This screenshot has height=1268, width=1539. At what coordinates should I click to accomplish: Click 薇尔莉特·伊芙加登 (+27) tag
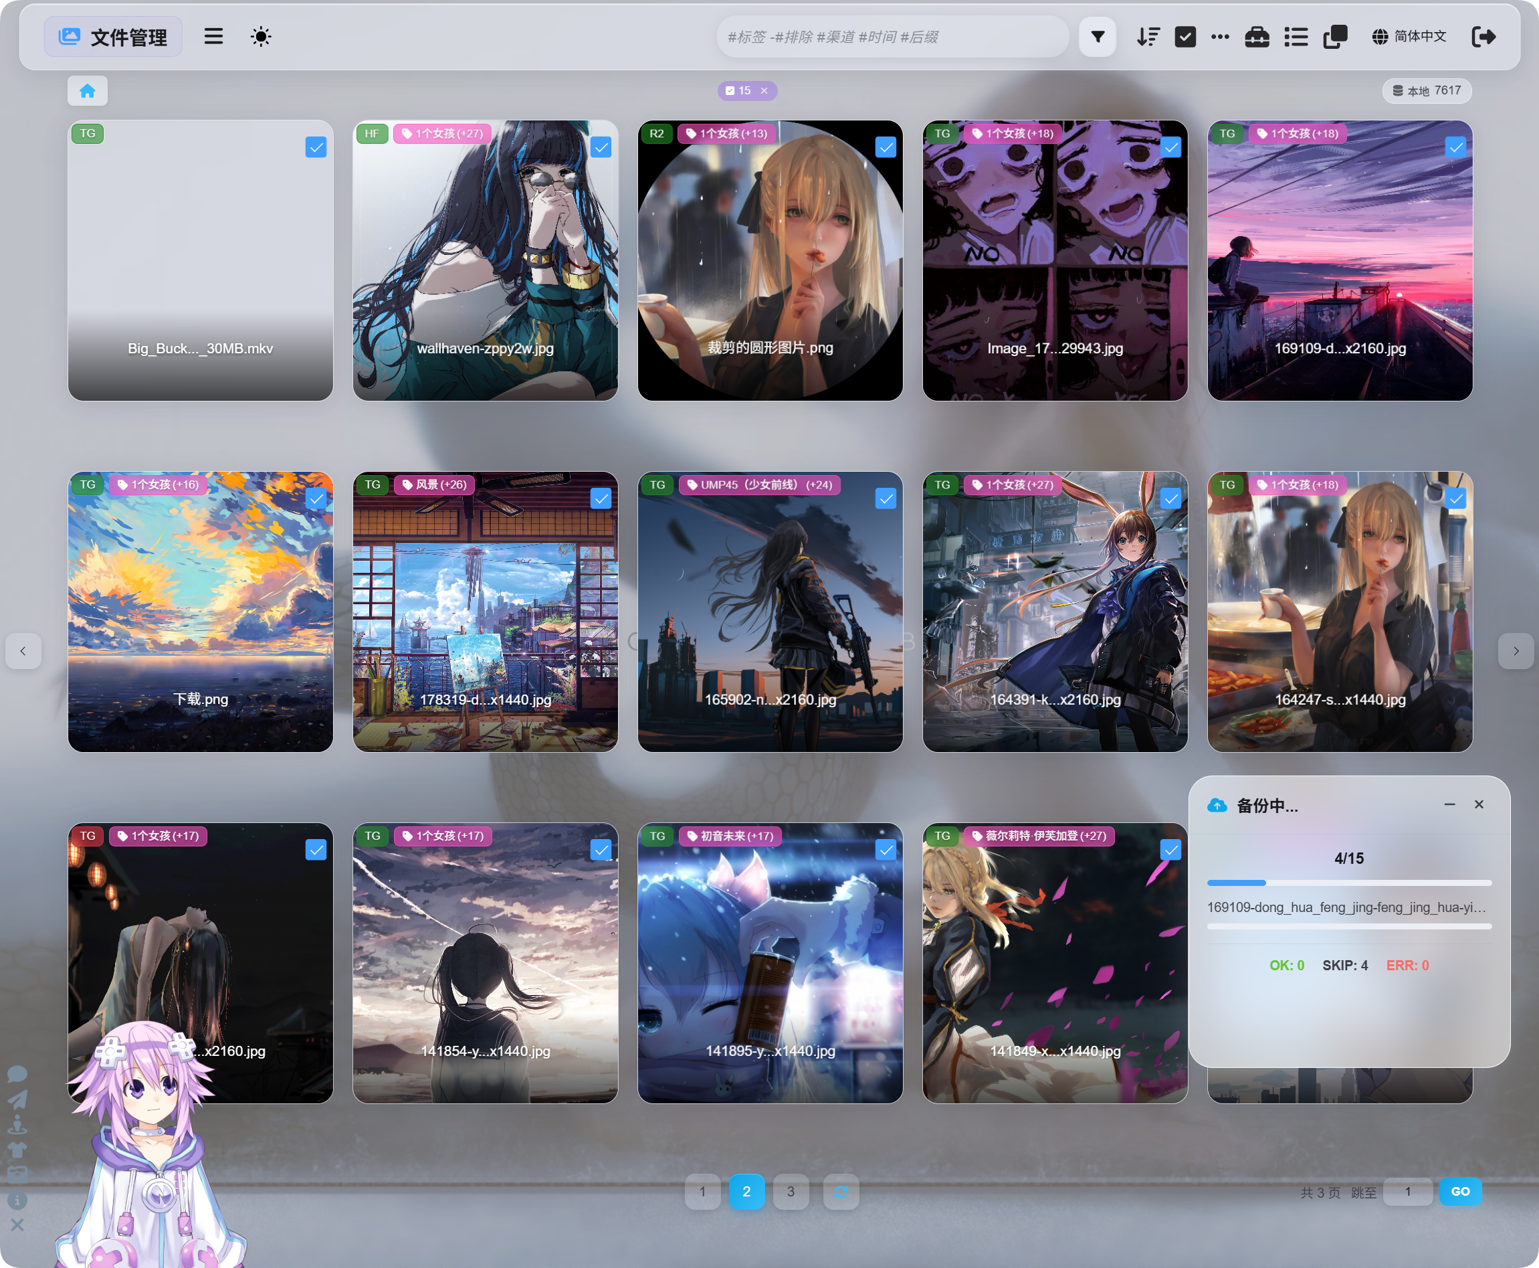pyautogui.click(x=1039, y=836)
